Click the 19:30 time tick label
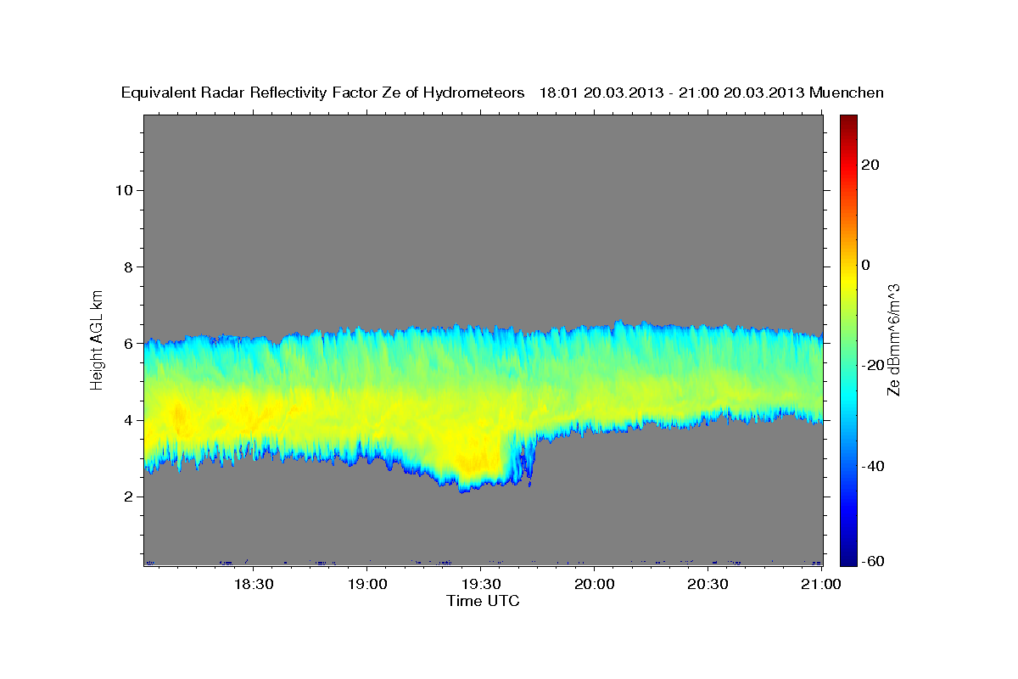 pos(480,584)
